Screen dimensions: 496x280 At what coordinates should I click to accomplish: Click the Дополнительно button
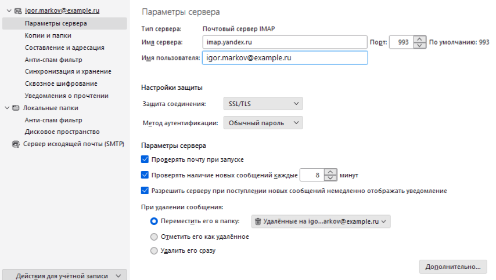tap(452, 267)
